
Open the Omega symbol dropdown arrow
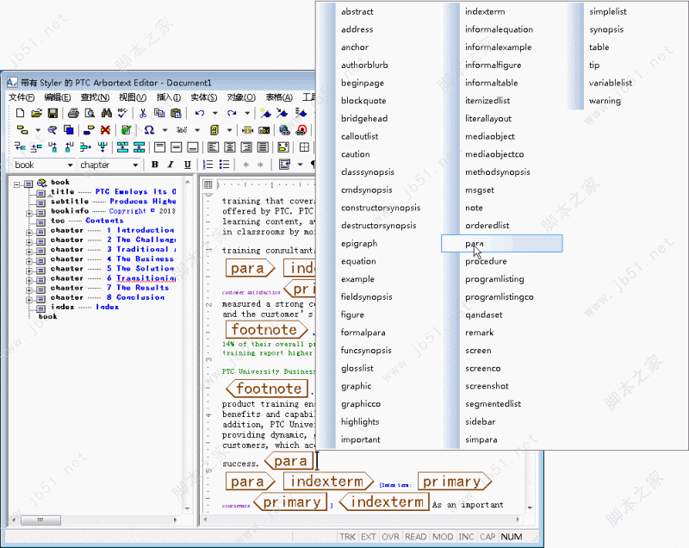click(x=164, y=130)
